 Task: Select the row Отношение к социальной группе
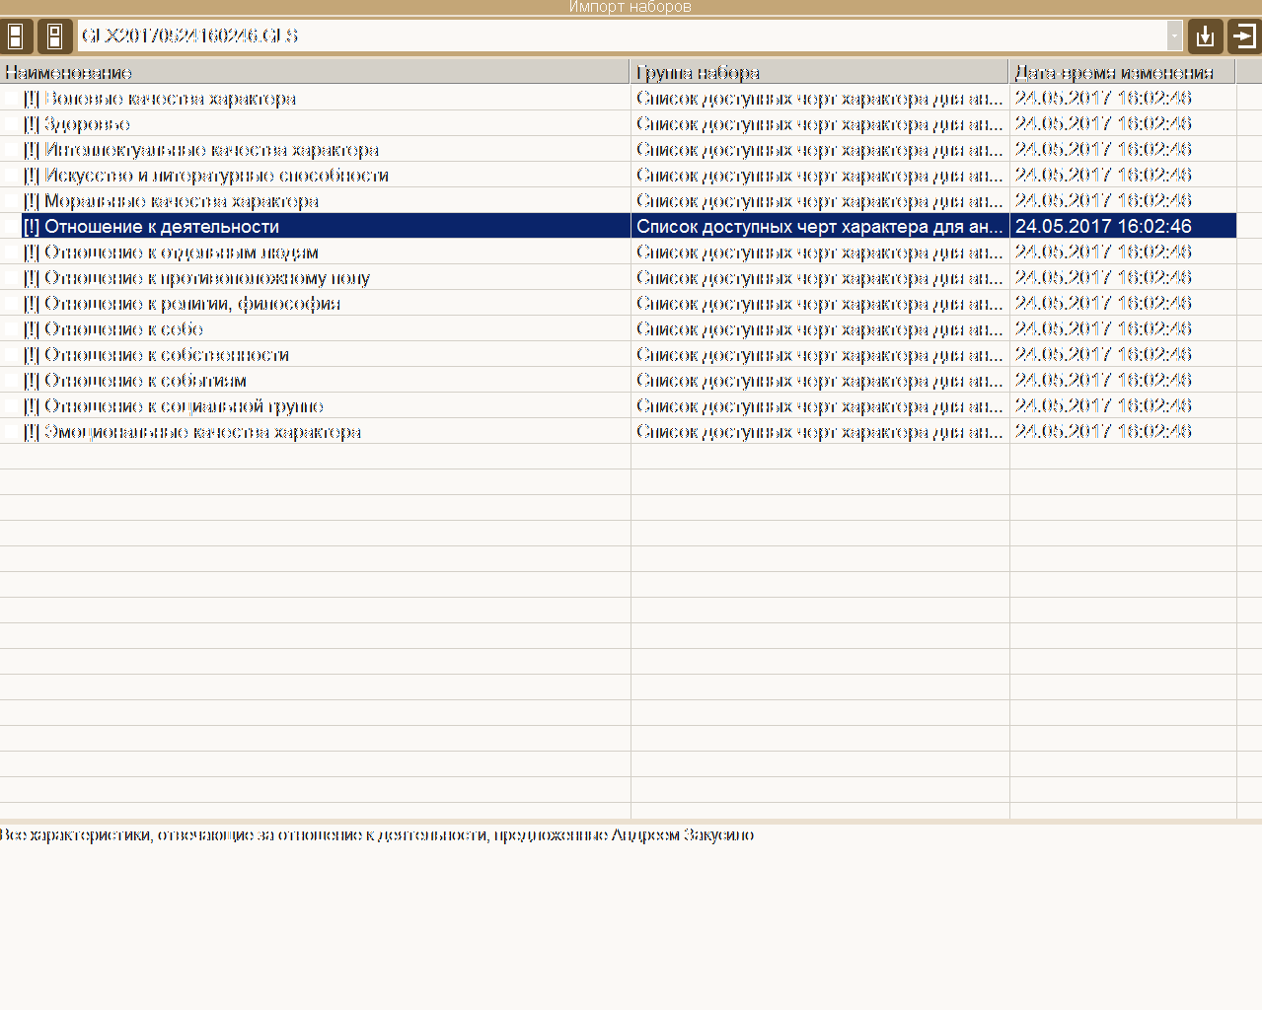(x=618, y=406)
